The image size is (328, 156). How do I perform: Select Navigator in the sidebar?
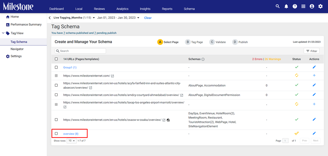click(x=17, y=49)
